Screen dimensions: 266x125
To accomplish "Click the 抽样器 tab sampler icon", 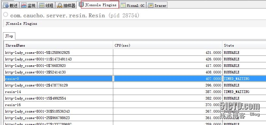I will coord(59,6).
